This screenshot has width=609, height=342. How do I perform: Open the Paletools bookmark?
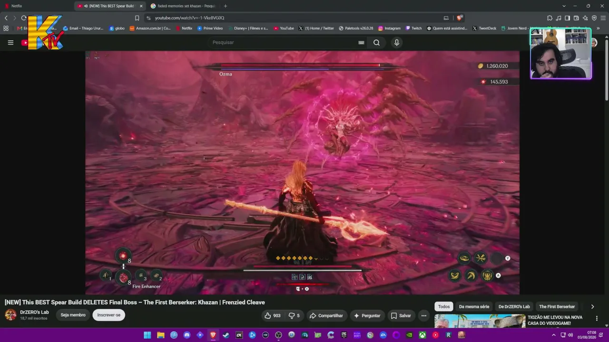pyautogui.click(x=356, y=28)
